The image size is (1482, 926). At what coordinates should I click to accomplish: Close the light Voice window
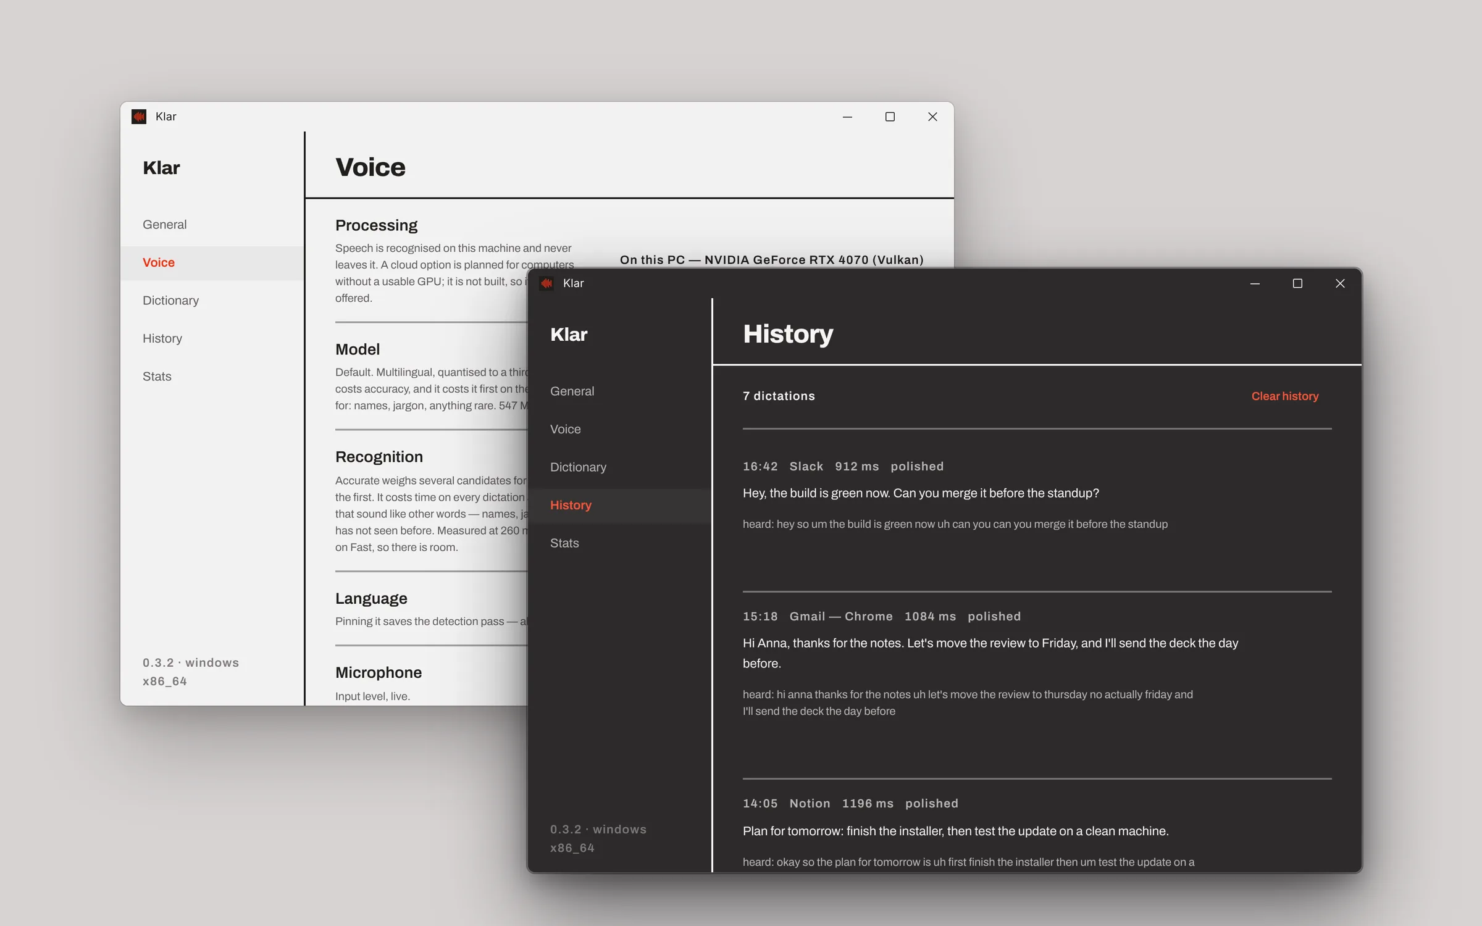pyautogui.click(x=932, y=117)
